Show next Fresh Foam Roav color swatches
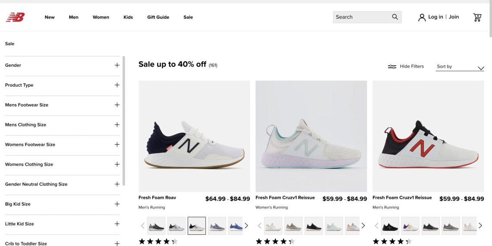 click(x=246, y=226)
